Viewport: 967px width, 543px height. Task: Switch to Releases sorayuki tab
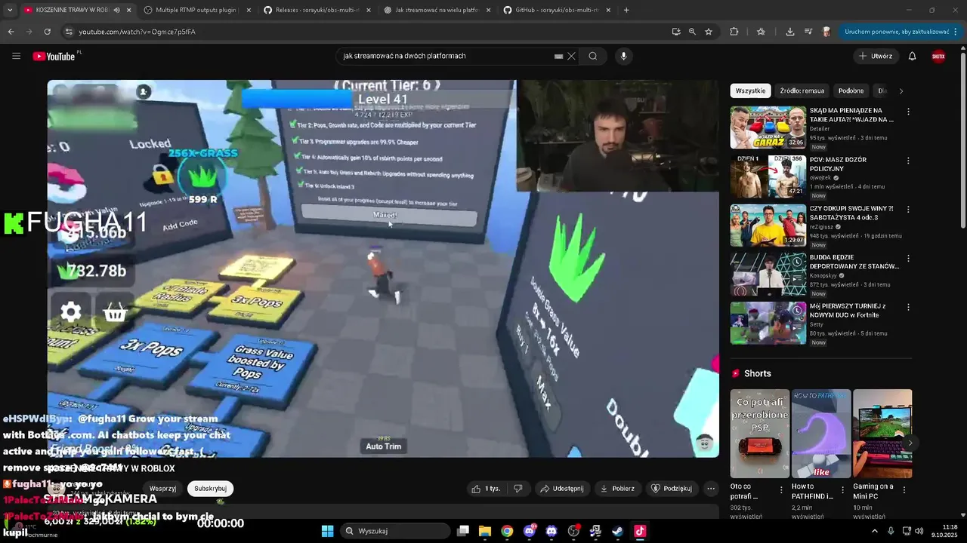click(x=317, y=10)
